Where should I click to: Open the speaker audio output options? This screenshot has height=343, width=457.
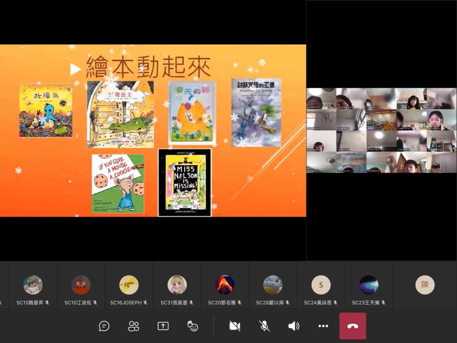pos(294,326)
